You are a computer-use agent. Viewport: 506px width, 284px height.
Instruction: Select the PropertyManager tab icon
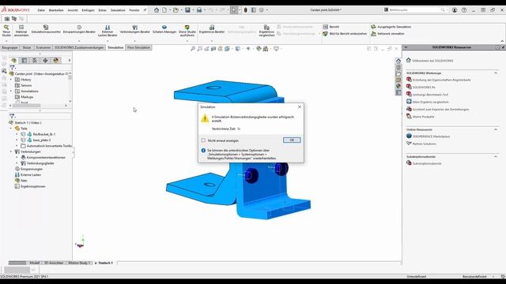click(x=25, y=60)
